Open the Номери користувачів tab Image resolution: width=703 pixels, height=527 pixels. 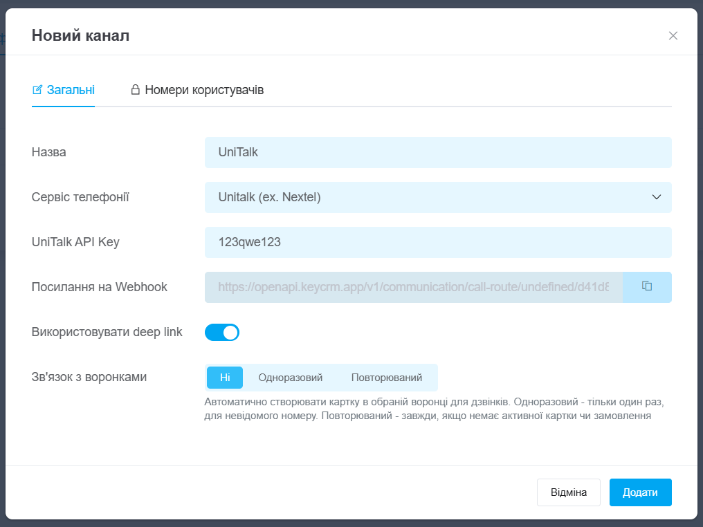(203, 90)
